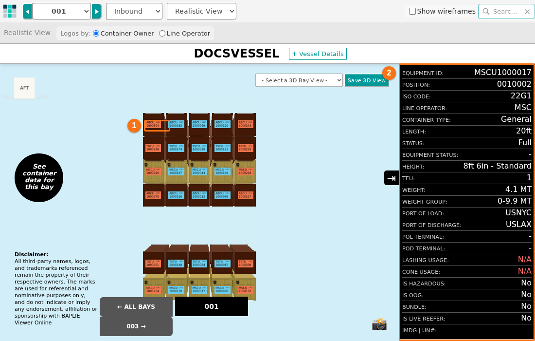Viewport: 535px width, 341px height.
Task: Select container ABCU 1000304
Action: point(153,124)
